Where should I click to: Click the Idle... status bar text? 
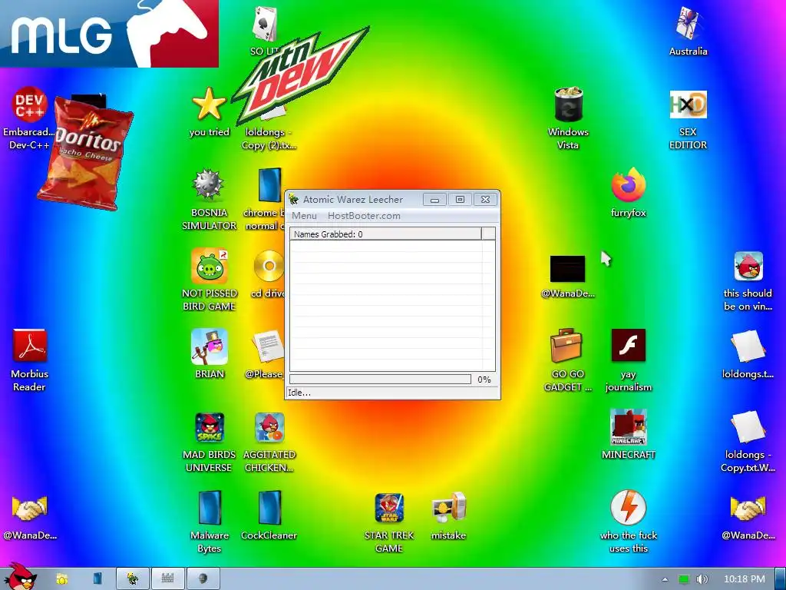pos(299,393)
